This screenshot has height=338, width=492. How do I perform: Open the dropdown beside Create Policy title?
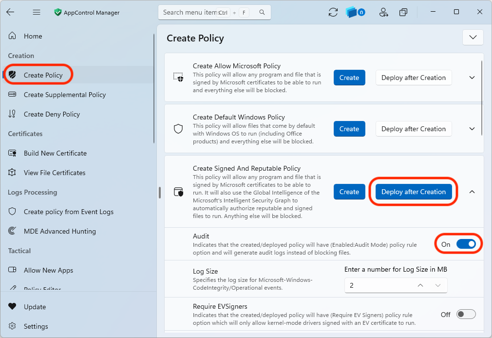point(473,38)
